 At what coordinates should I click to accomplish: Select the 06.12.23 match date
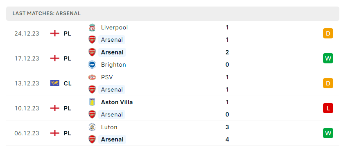click(27, 133)
